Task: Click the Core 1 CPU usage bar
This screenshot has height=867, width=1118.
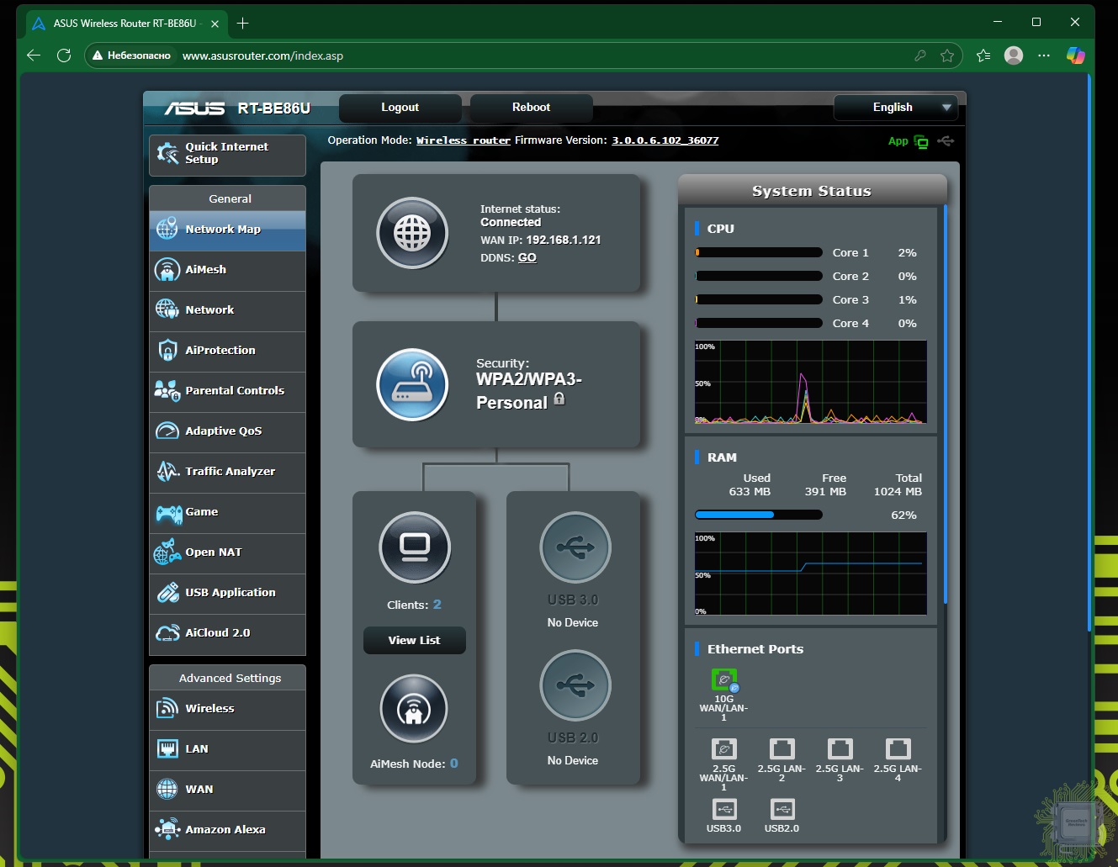Action: pos(758,252)
